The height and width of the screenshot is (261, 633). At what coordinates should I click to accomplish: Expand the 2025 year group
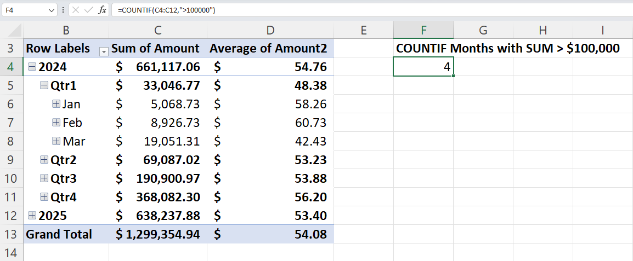(32, 216)
